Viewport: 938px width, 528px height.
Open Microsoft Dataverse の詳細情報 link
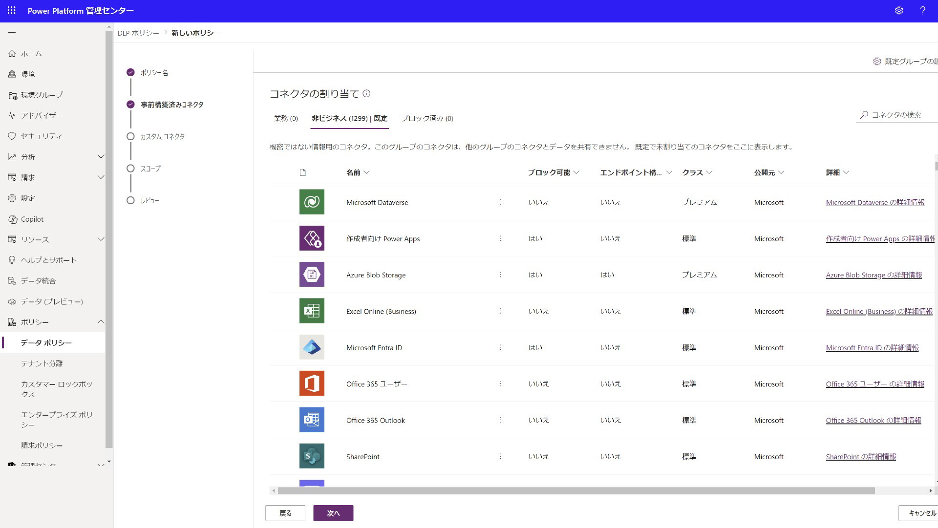click(x=875, y=202)
